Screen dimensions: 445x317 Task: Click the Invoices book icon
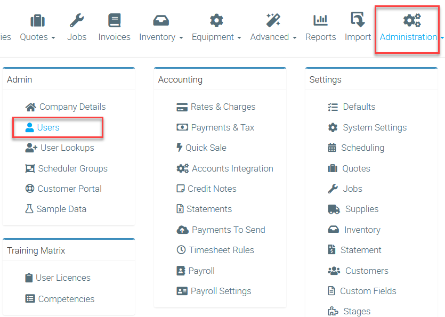coord(114,21)
